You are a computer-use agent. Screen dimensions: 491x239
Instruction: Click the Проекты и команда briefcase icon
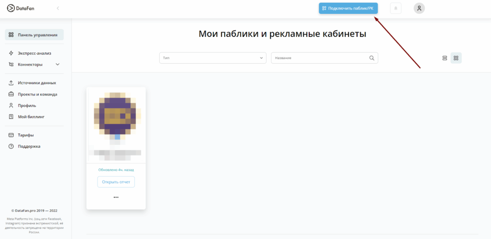pos(12,94)
